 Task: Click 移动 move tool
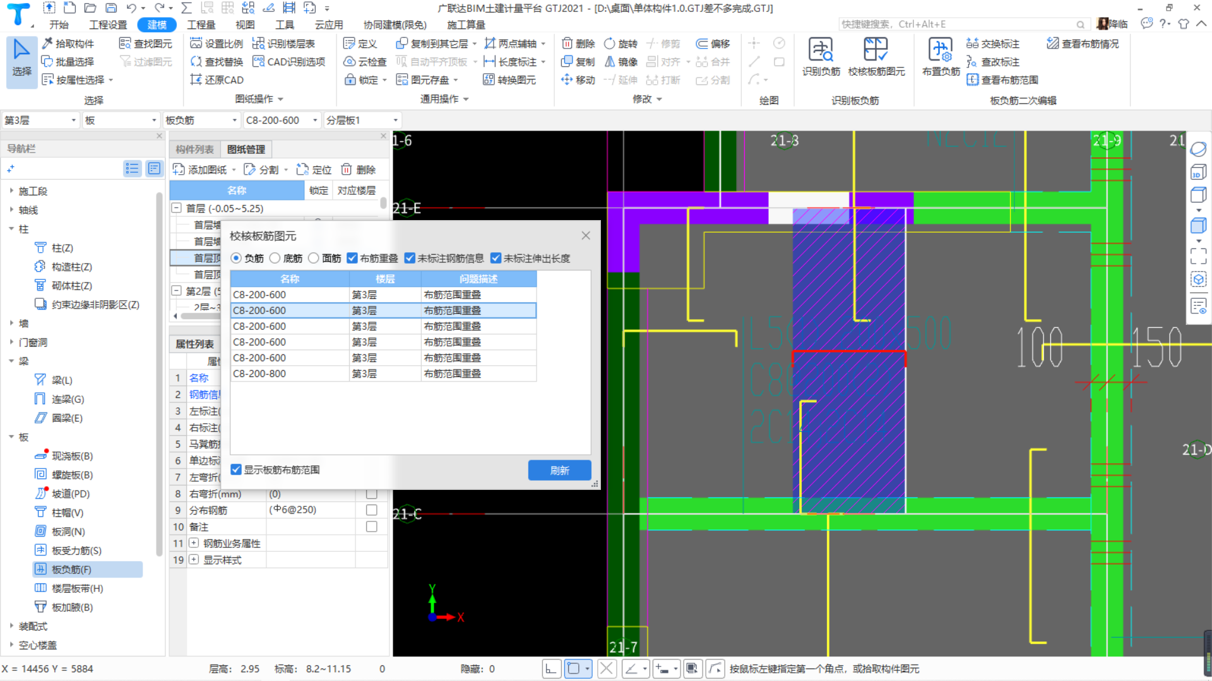pyautogui.click(x=578, y=80)
